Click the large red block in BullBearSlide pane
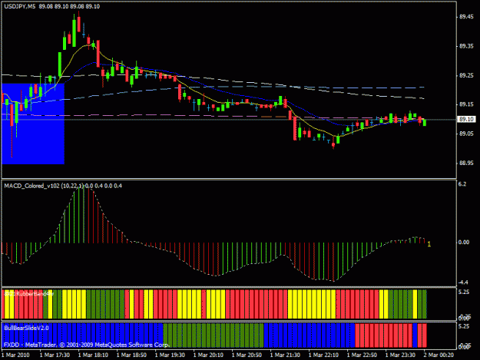The width and height of the screenshot is (480, 360). click(x=384, y=335)
